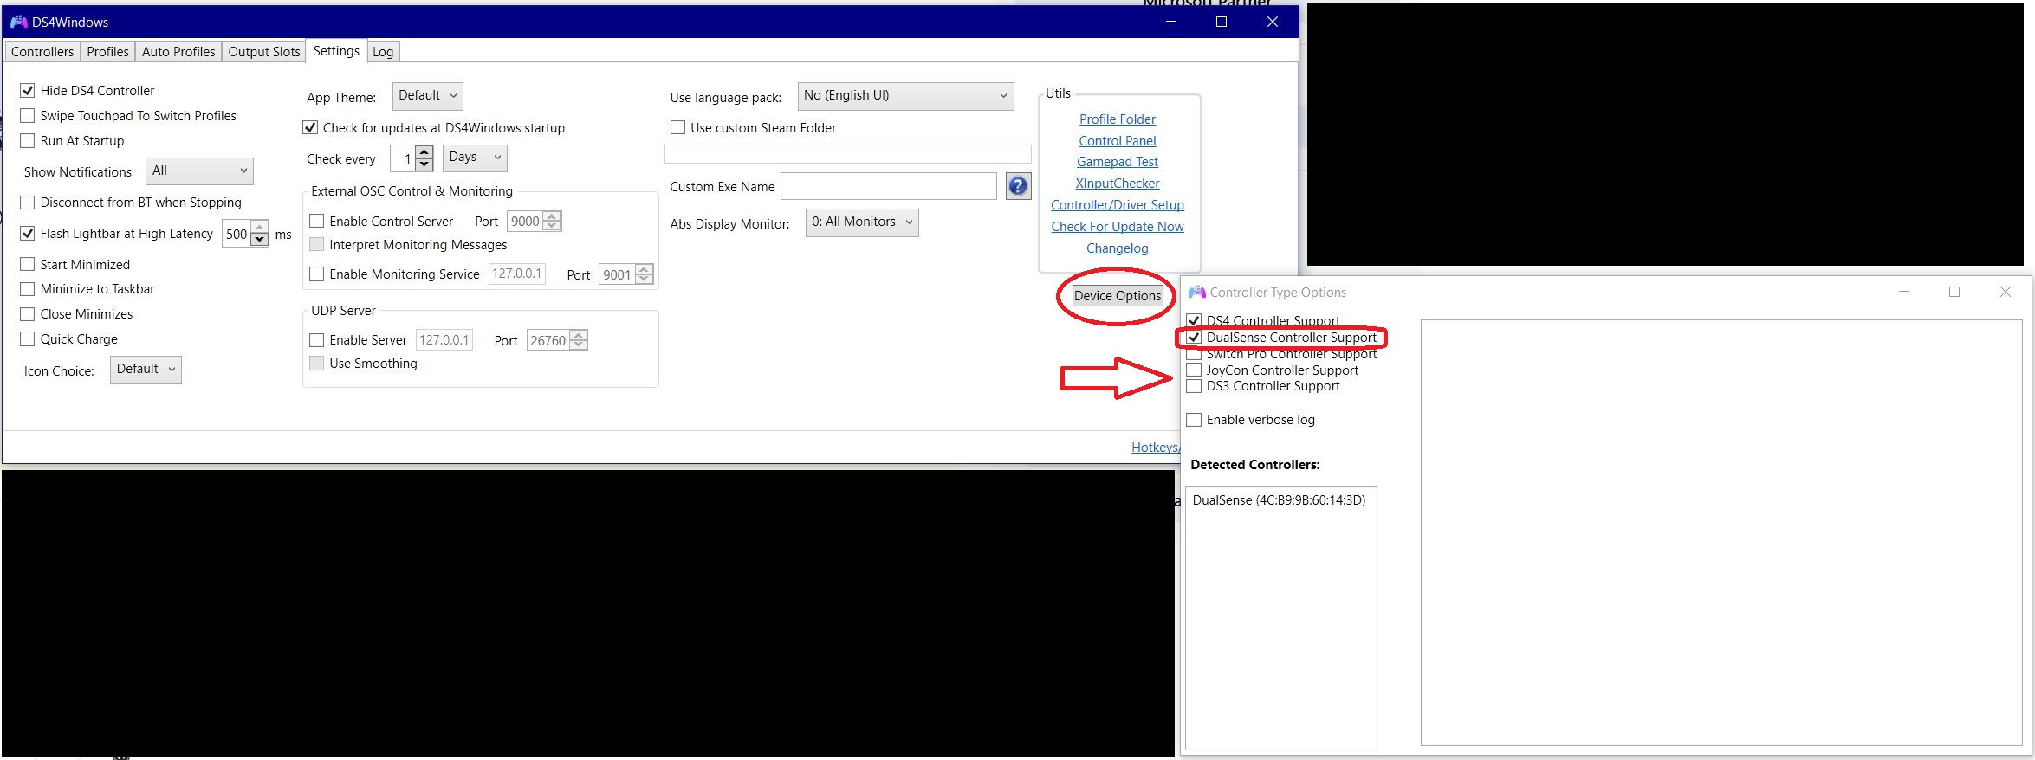Screen dimensions: 2035x760
Task: Click the Custom Exe Name input field
Action: pyautogui.click(x=889, y=186)
